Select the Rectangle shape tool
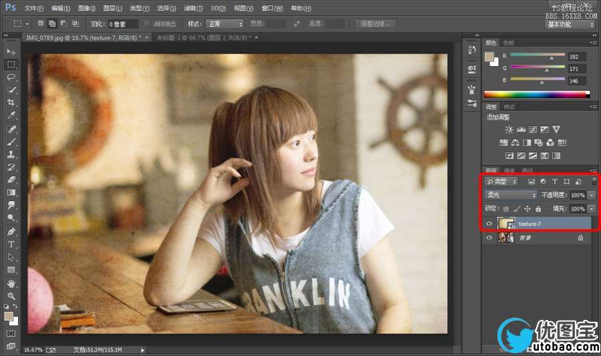 click(11, 270)
